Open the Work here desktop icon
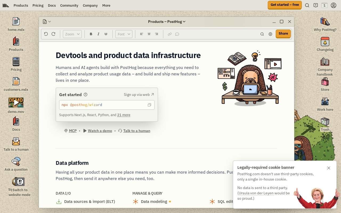This screenshot has height=213, width=341. click(325, 104)
